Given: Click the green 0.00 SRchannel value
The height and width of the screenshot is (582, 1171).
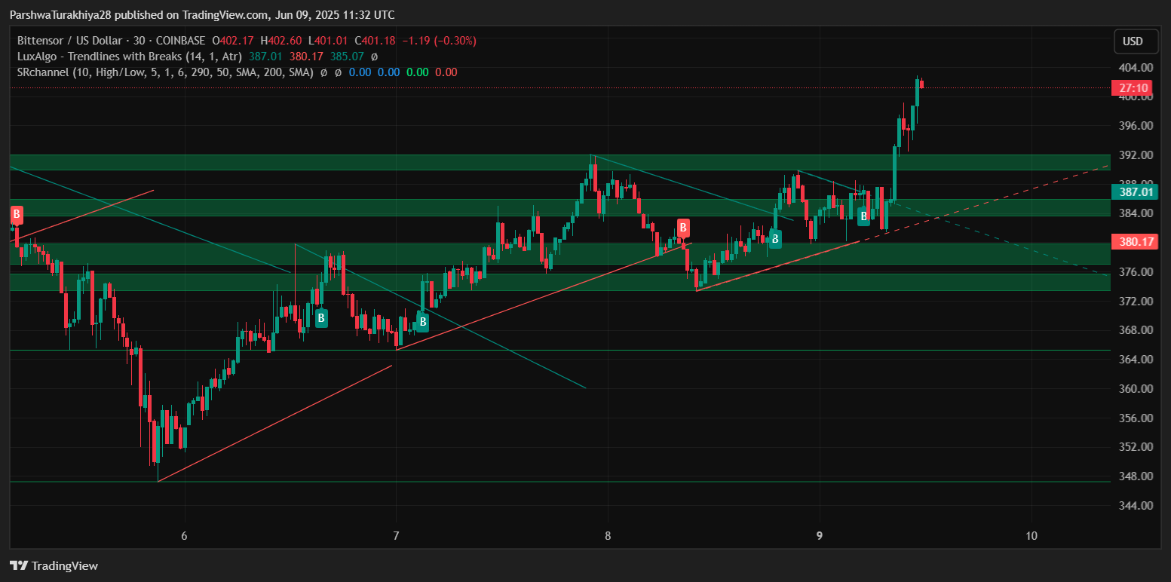Looking at the screenshot, I should tap(417, 72).
